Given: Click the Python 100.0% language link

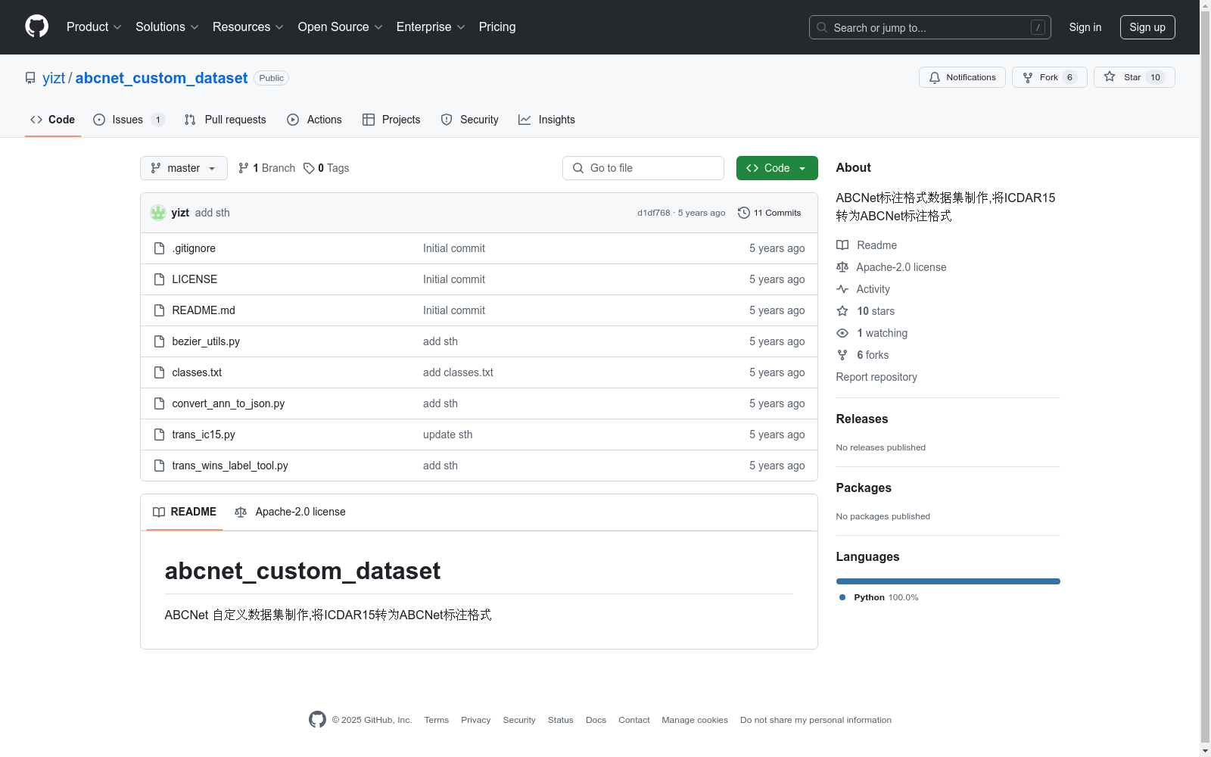Looking at the screenshot, I should [x=879, y=597].
